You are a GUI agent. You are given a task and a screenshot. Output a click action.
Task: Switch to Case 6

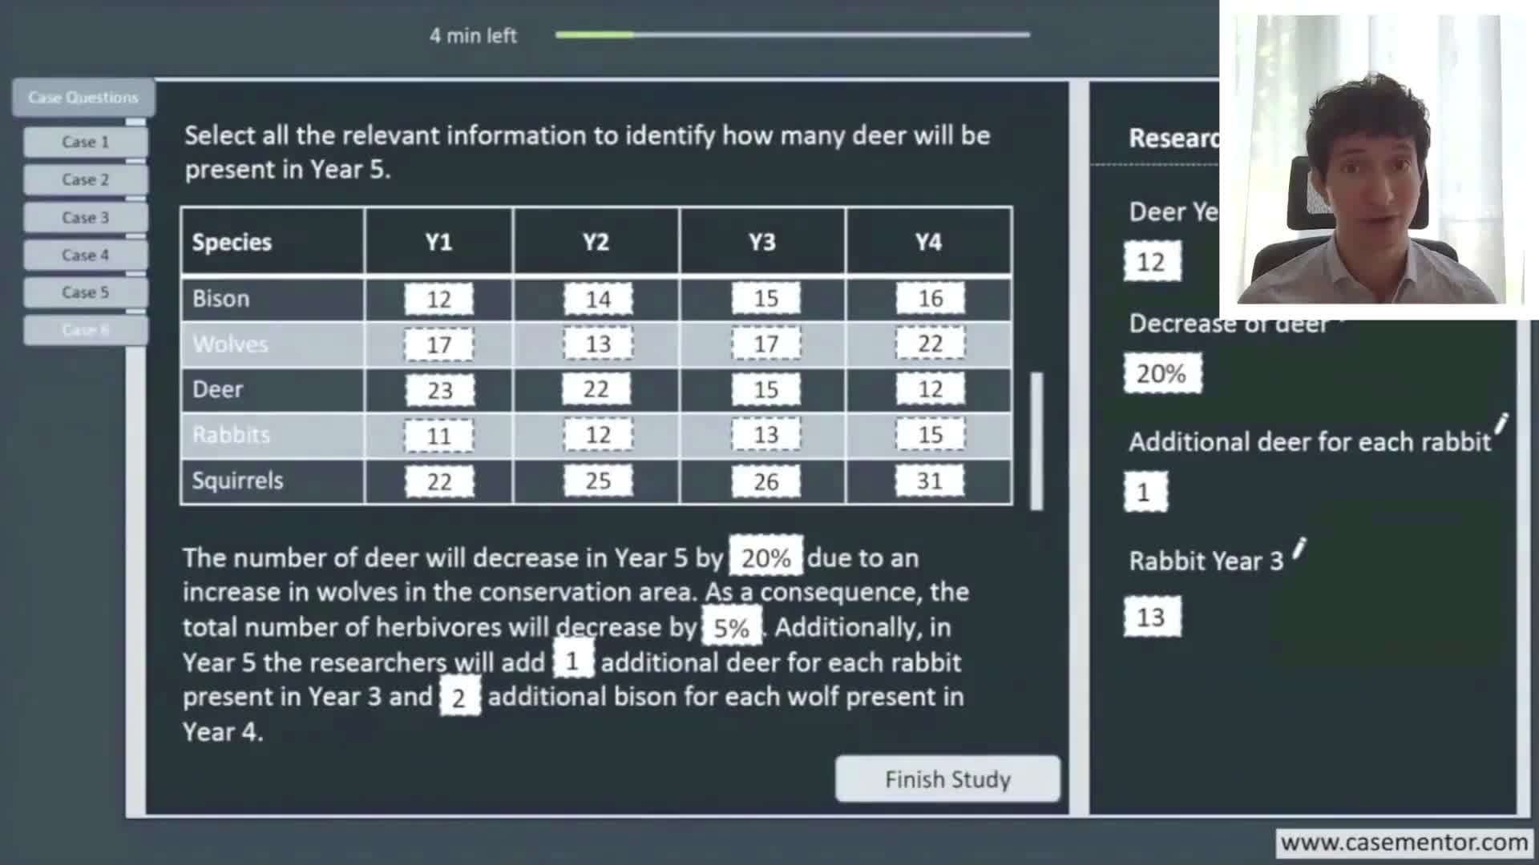click(85, 330)
